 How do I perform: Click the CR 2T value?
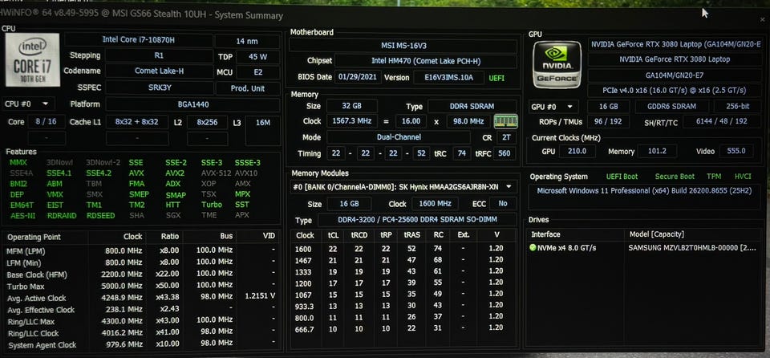[x=506, y=138]
